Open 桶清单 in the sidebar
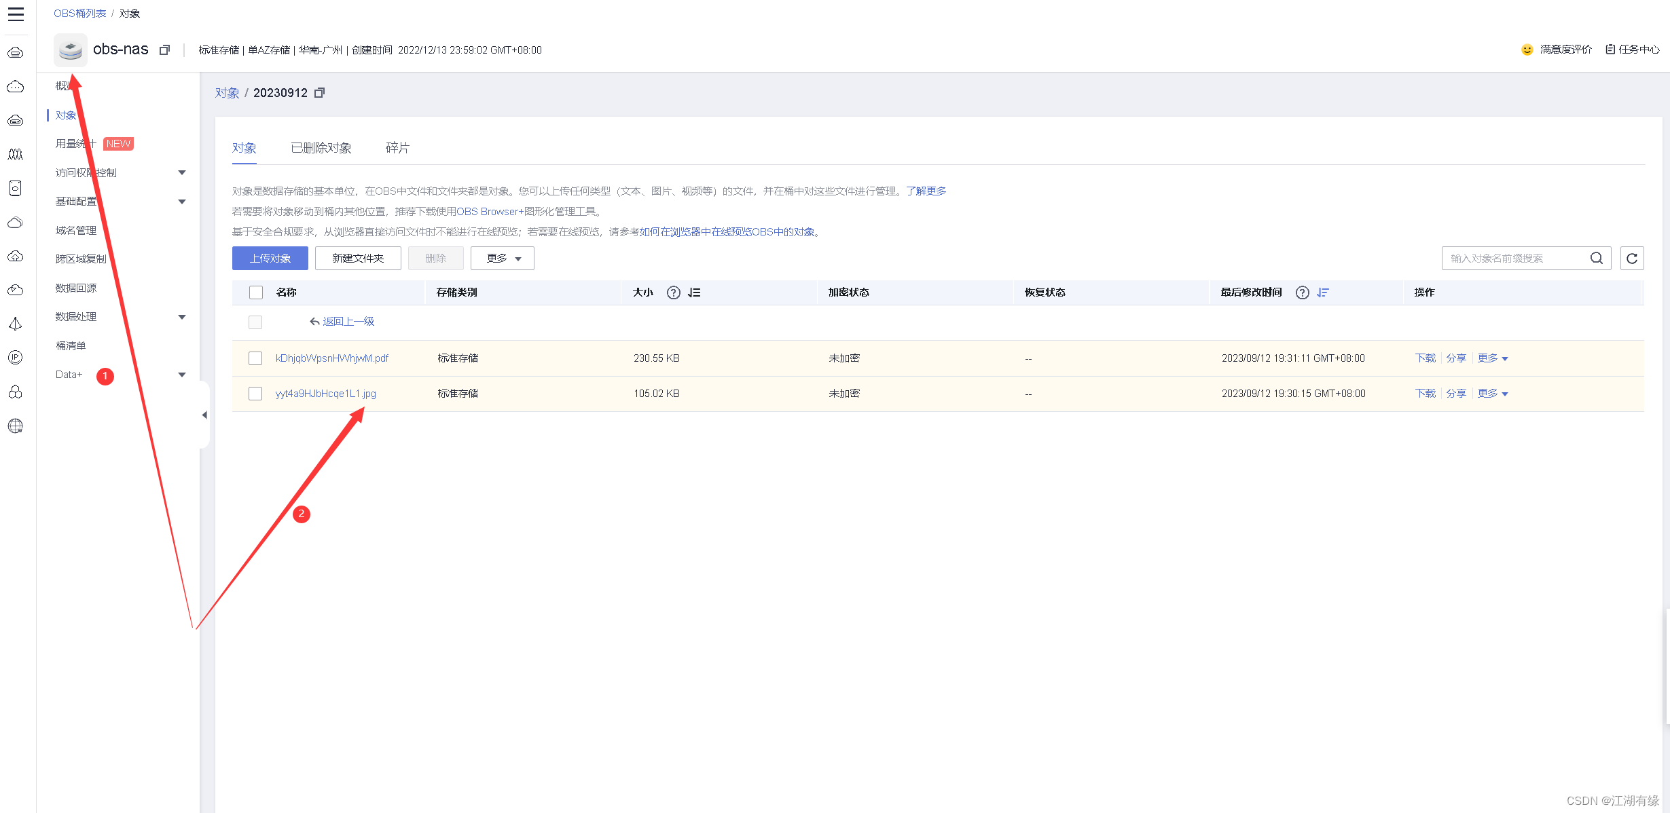The height and width of the screenshot is (813, 1670). point(71,346)
